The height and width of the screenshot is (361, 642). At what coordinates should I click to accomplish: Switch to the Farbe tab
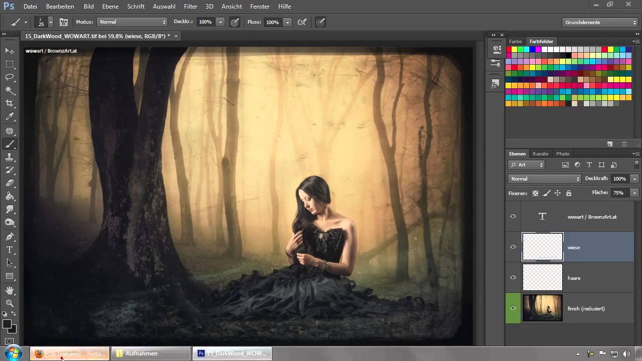point(515,42)
